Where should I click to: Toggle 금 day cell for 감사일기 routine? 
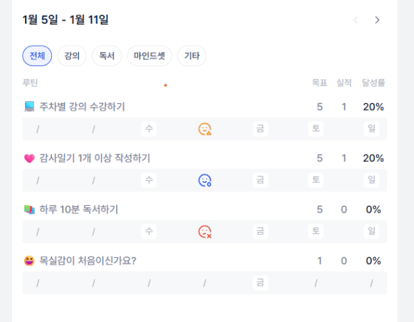pyautogui.click(x=260, y=180)
